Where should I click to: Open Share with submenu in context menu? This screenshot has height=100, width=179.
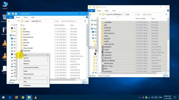coord(34,78)
